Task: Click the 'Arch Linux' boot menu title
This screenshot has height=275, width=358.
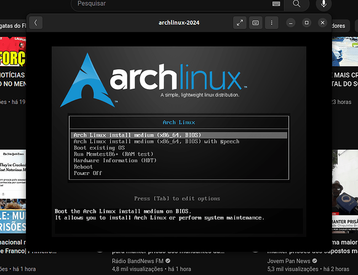Action: pos(179,123)
